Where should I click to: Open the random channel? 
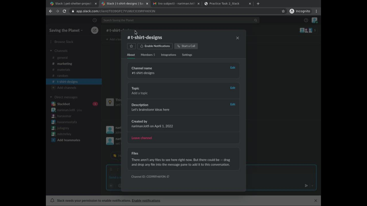(74, 76)
